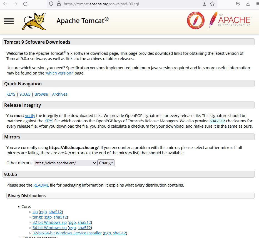The image size is (259, 238).
Task: Open the Browse link
Action: click(41, 94)
